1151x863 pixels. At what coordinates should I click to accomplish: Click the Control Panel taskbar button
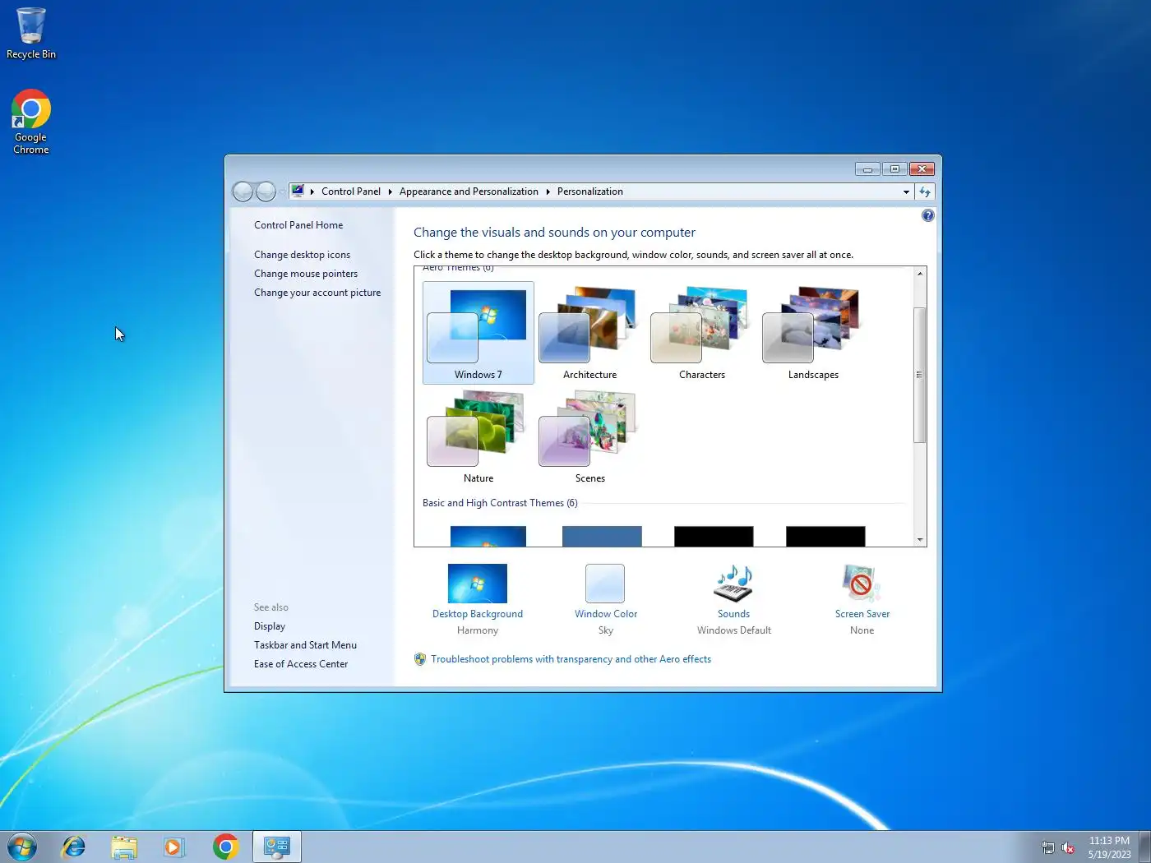pos(277,847)
